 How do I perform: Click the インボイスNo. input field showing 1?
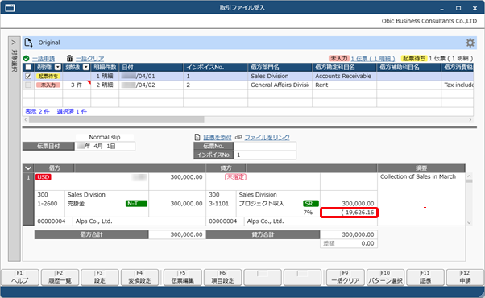click(x=265, y=155)
